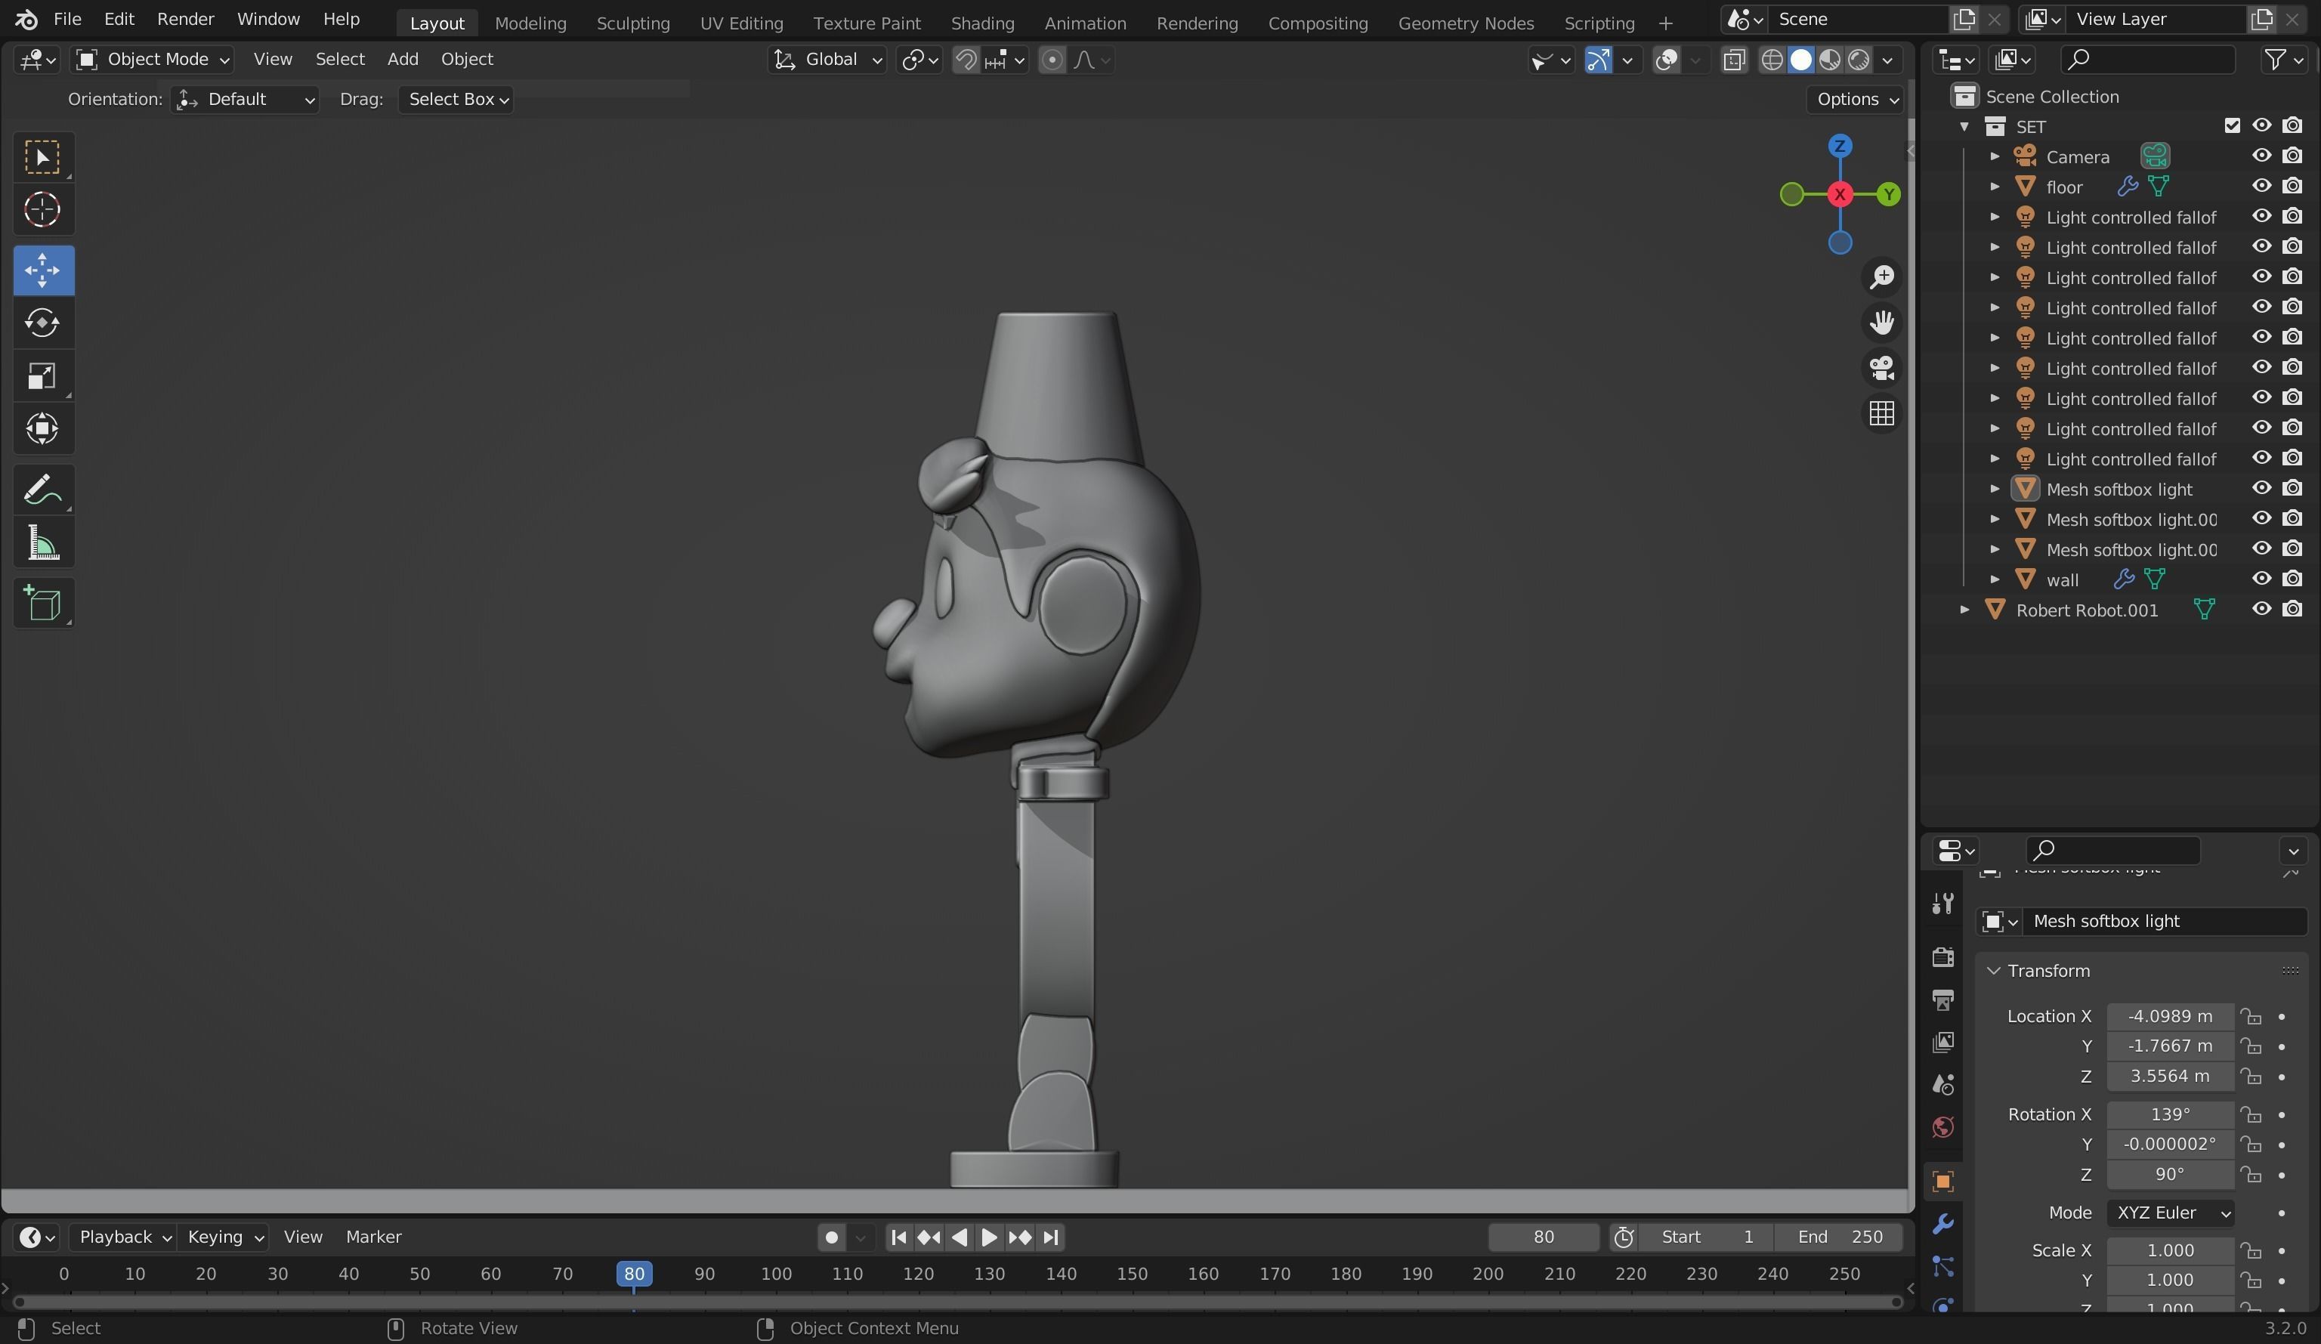Open the Drag Select Box dropdown
Viewport: 2321px width, 1344px height.
(456, 100)
